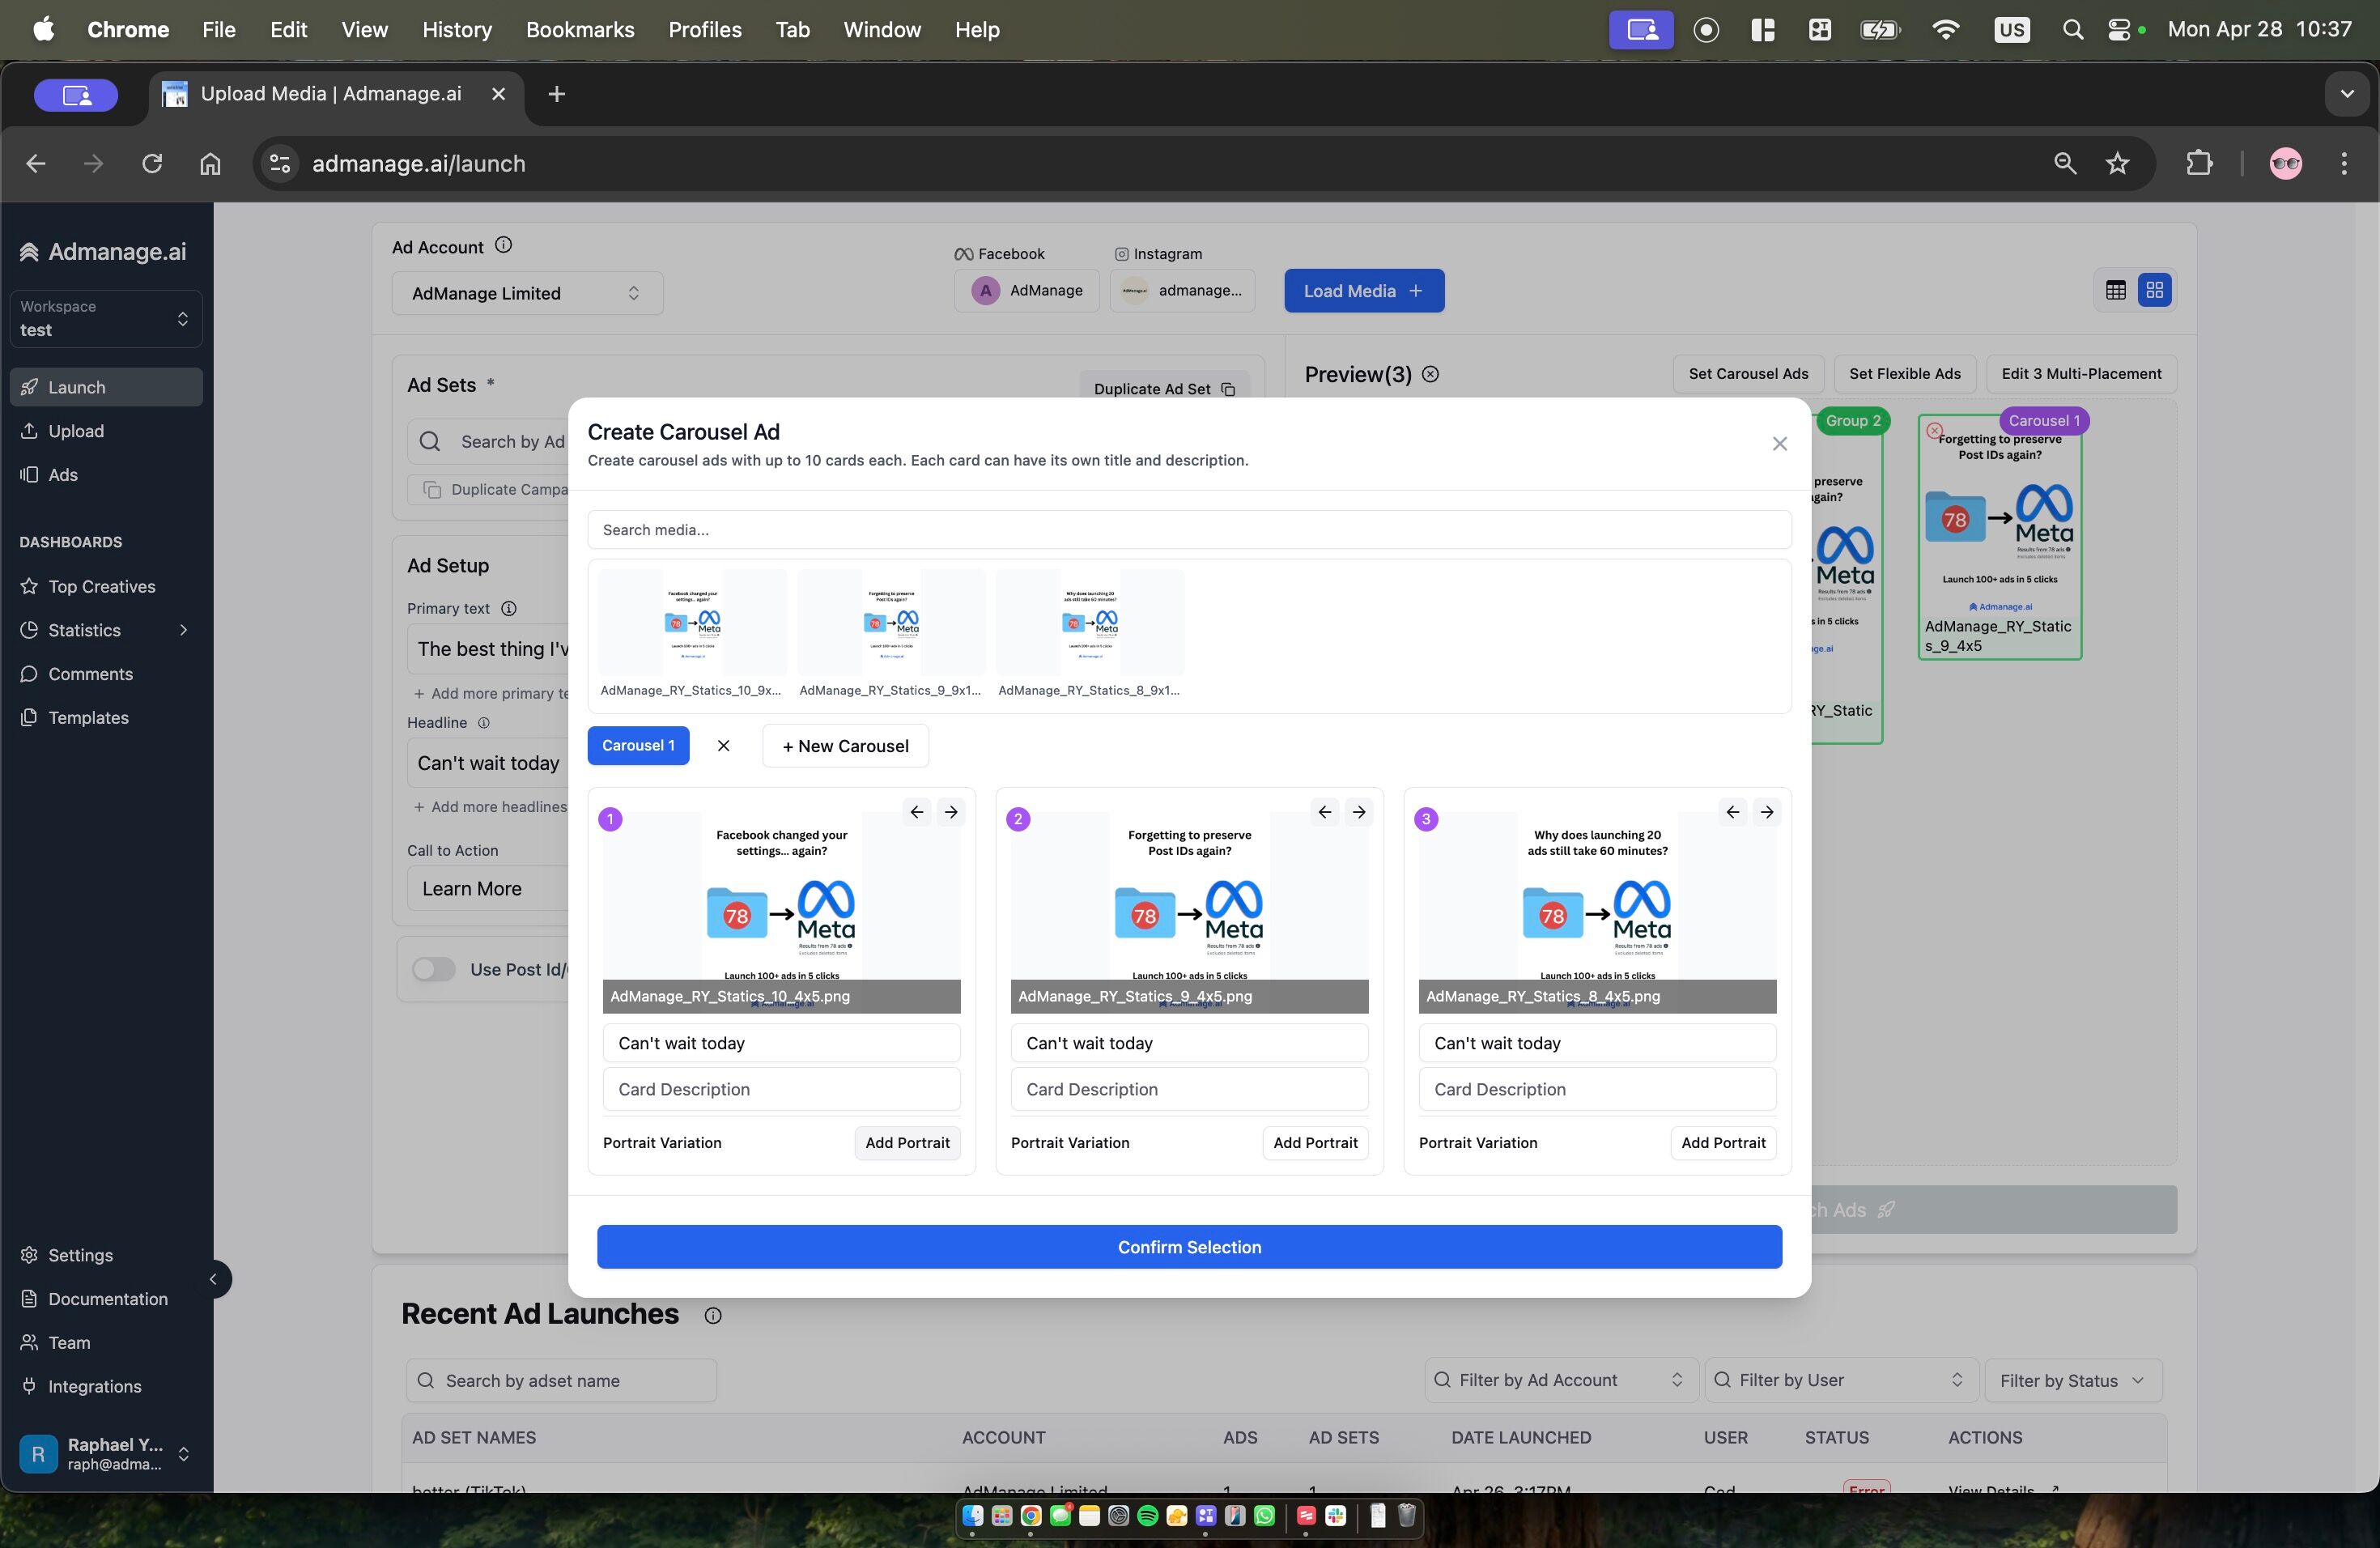The image size is (2380, 1548).
Task: Open Bookmarks menu in menu bar
Action: (x=580, y=30)
